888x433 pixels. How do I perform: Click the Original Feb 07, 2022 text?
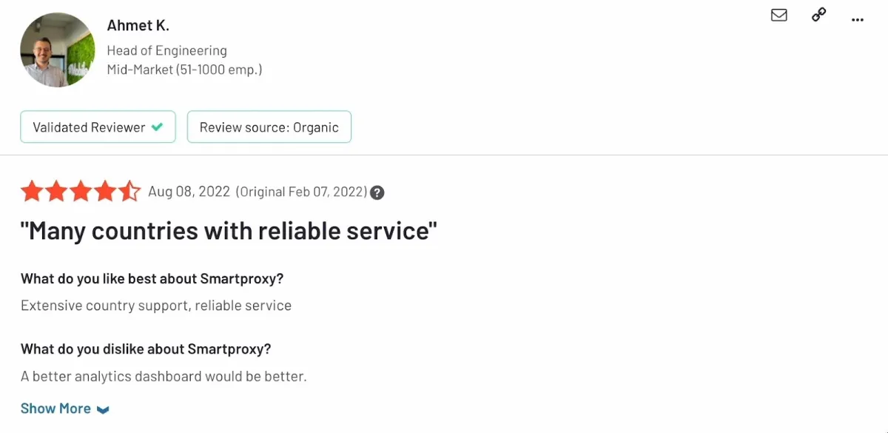[x=301, y=192]
